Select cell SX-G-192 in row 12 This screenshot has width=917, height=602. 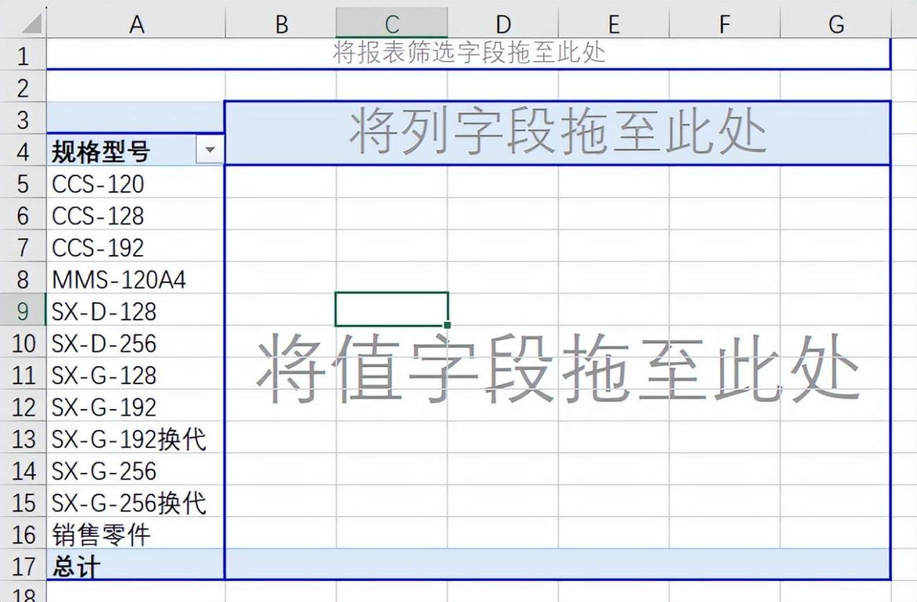pyautogui.click(x=135, y=406)
